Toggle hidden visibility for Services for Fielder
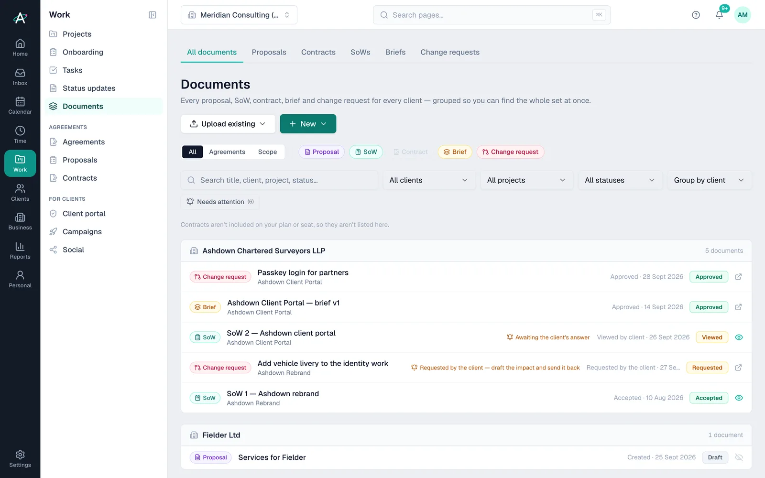765x478 pixels. 739,457
